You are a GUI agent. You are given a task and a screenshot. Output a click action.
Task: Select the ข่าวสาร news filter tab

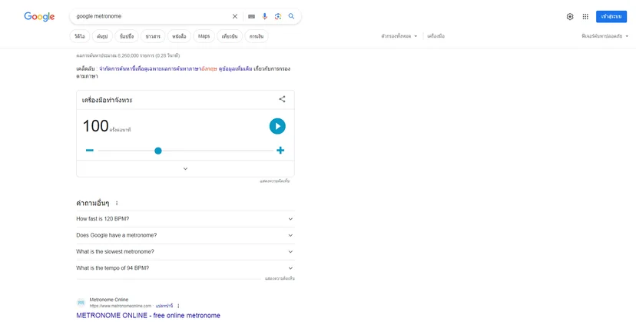pos(153,36)
